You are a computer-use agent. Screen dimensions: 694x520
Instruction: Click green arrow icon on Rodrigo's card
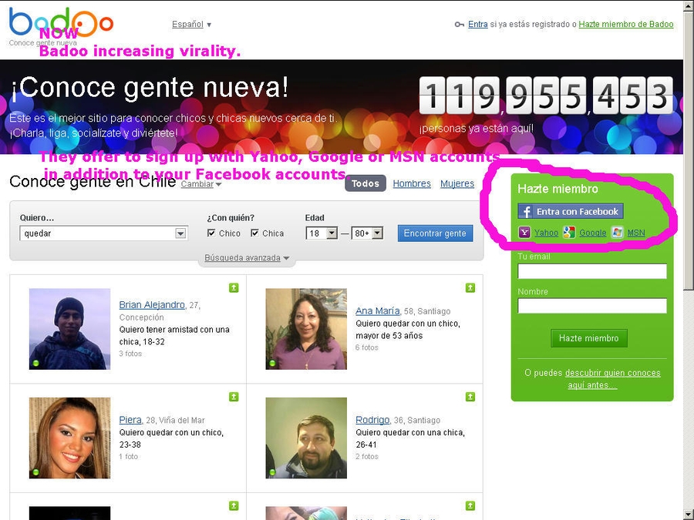click(470, 397)
